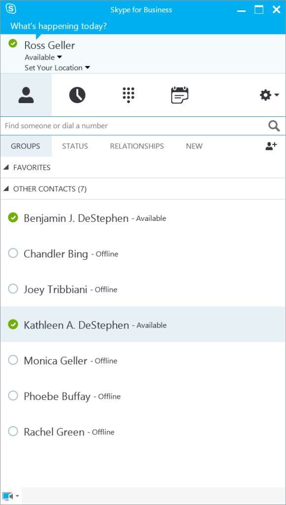The height and width of the screenshot is (505, 286).
Task: Open the Meetings calendar icon
Action: click(x=180, y=95)
